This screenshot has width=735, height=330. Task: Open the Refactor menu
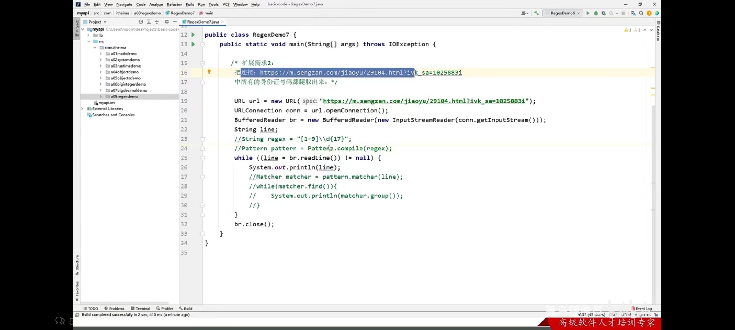tap(174, 4)
